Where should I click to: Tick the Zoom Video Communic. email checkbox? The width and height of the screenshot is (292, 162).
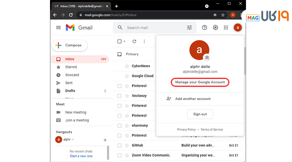pos(119,155)
